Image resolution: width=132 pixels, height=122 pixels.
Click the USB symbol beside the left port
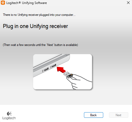point(43,71)
